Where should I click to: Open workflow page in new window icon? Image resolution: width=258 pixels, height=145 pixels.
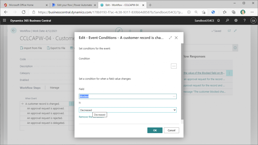(229, 31)
